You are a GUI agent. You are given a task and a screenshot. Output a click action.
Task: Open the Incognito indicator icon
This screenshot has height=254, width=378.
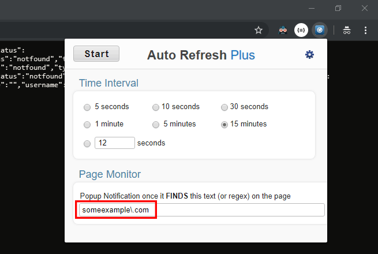click(x=347, y=30)
